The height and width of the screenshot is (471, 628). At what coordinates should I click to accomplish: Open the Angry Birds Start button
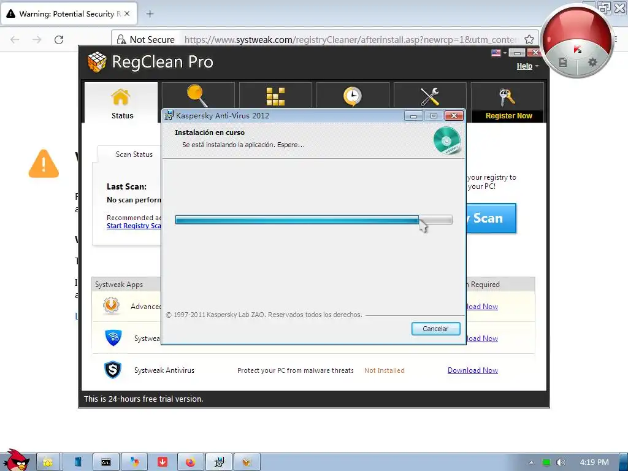pyautogui.click(x=15, y=460)
